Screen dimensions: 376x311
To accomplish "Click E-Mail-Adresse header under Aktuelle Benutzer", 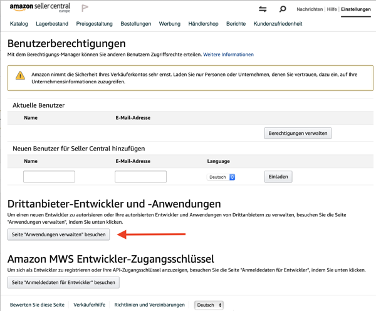I will pos(133,118).
